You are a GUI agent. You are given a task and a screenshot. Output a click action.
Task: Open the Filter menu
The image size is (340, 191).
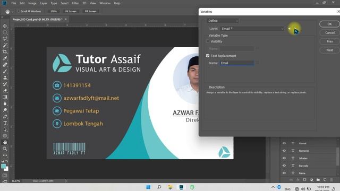coord(75,3)
